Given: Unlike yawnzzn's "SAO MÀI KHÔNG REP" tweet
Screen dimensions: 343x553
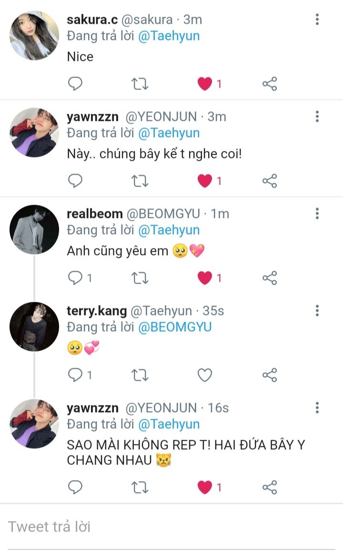Looking at the screenshot, I should coord(205,487).
